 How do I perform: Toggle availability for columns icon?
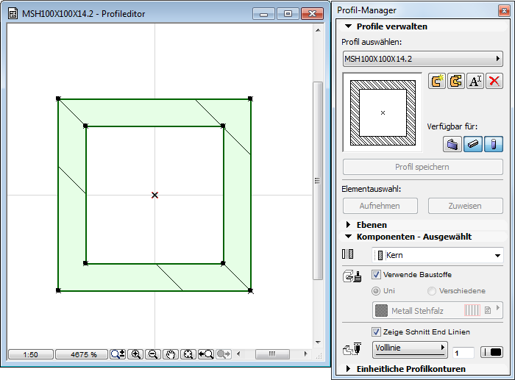click(x=494, y=144)
